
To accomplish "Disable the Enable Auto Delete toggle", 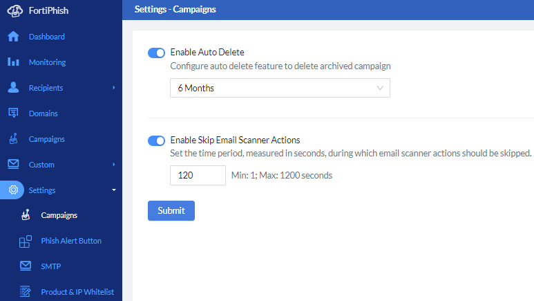I will tap(156, 53).
